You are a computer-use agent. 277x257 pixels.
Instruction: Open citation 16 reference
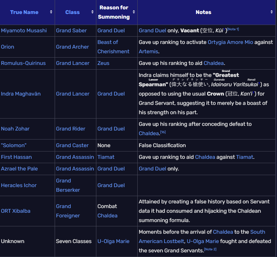pos(163,132)
